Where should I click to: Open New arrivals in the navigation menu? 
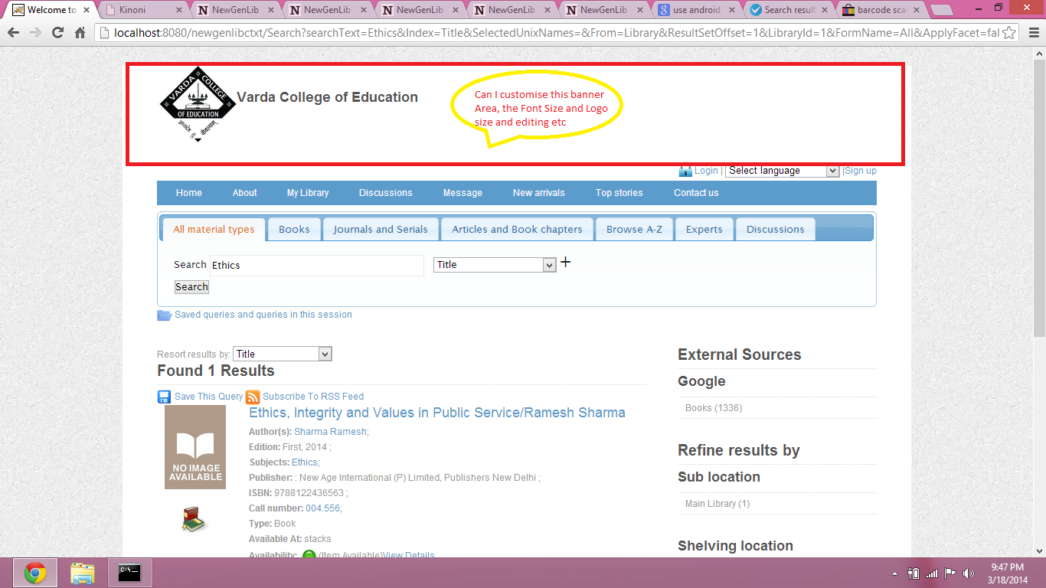point(538,193)
